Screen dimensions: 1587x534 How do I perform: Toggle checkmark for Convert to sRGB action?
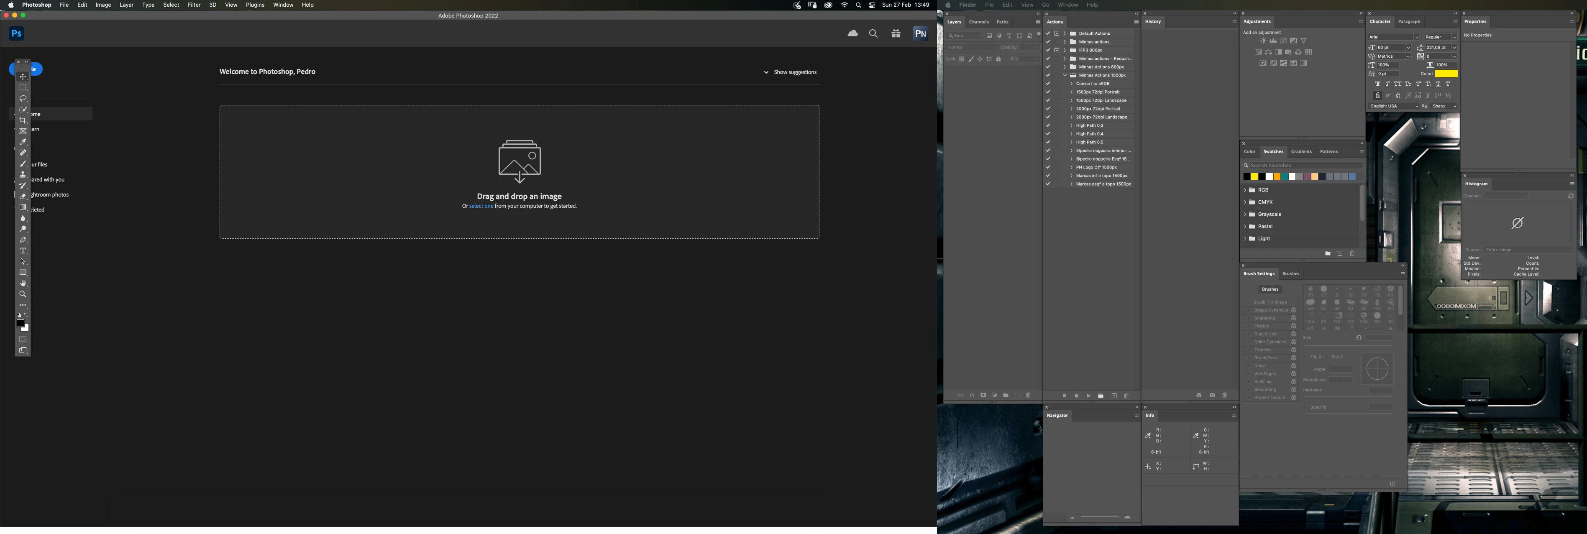tap(1048, 84)
